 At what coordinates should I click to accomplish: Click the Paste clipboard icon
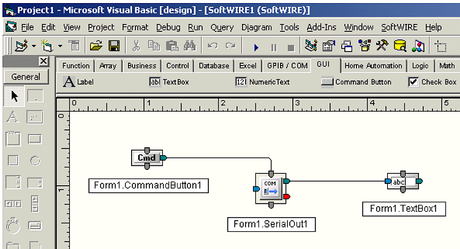click(172, 46)
